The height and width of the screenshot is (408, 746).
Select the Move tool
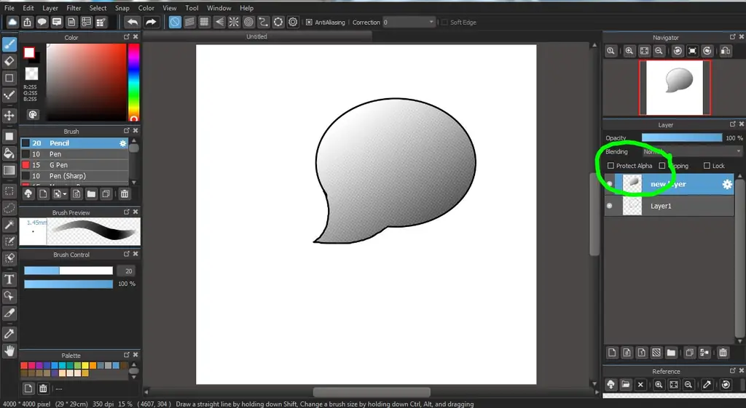(x=9, y=116)
